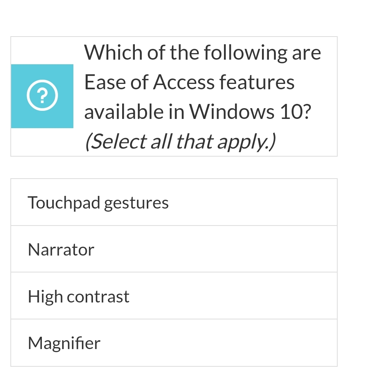Image resolution: width=383 pixels, height=376 pixels.
Task: Click the answer list panel
Action: (x=174, y=272)
